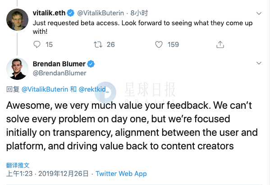Click the @VitalikButerin handle beside vitalik.eth
The width and height of the screenshot is (270, 185).
point(101,13)
